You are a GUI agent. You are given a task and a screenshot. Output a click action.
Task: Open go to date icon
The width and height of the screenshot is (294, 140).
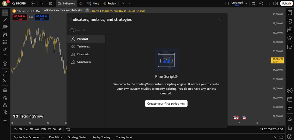coord(68,129)
